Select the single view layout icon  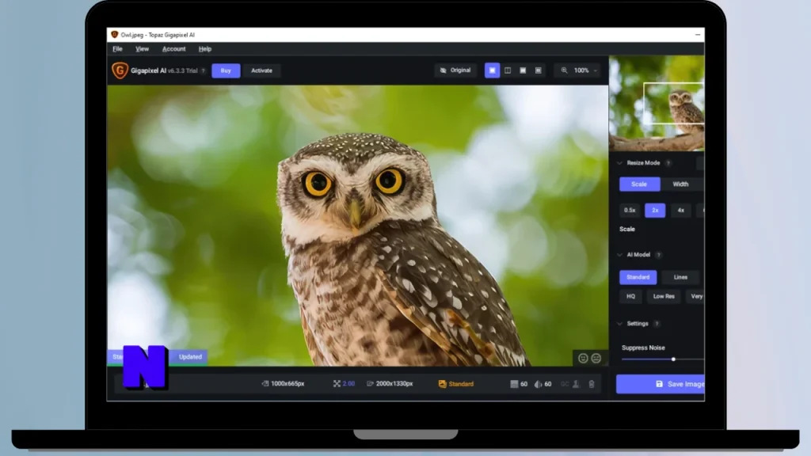tap(492, 70)
